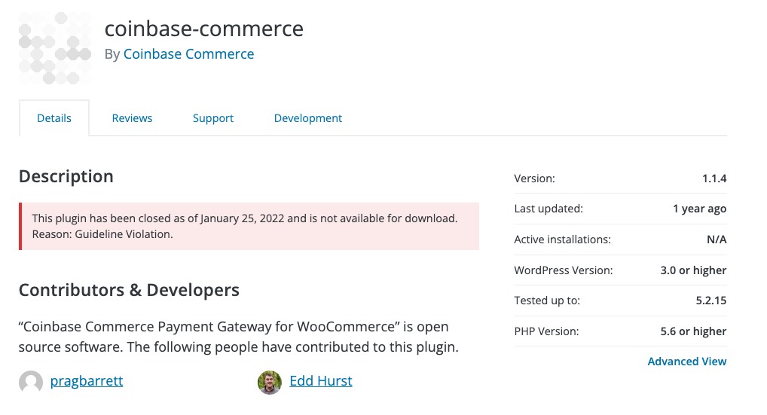
Task: Click the open source software description paragraph
Action: [239, 337]
